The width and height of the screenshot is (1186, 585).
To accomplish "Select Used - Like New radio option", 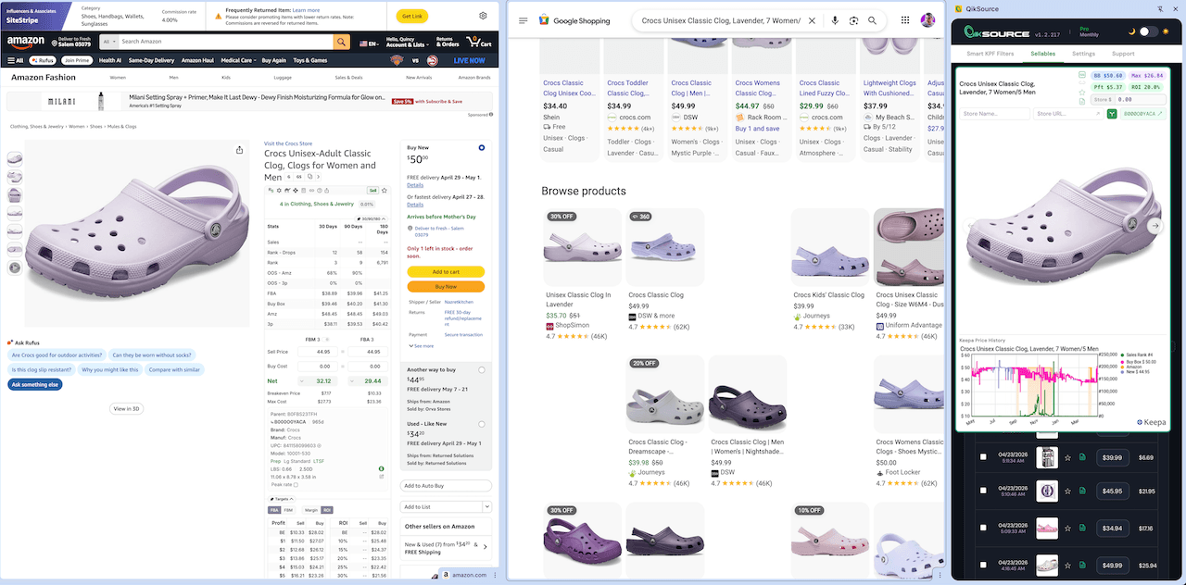I will pyautogui.click(x=482, y=424).
